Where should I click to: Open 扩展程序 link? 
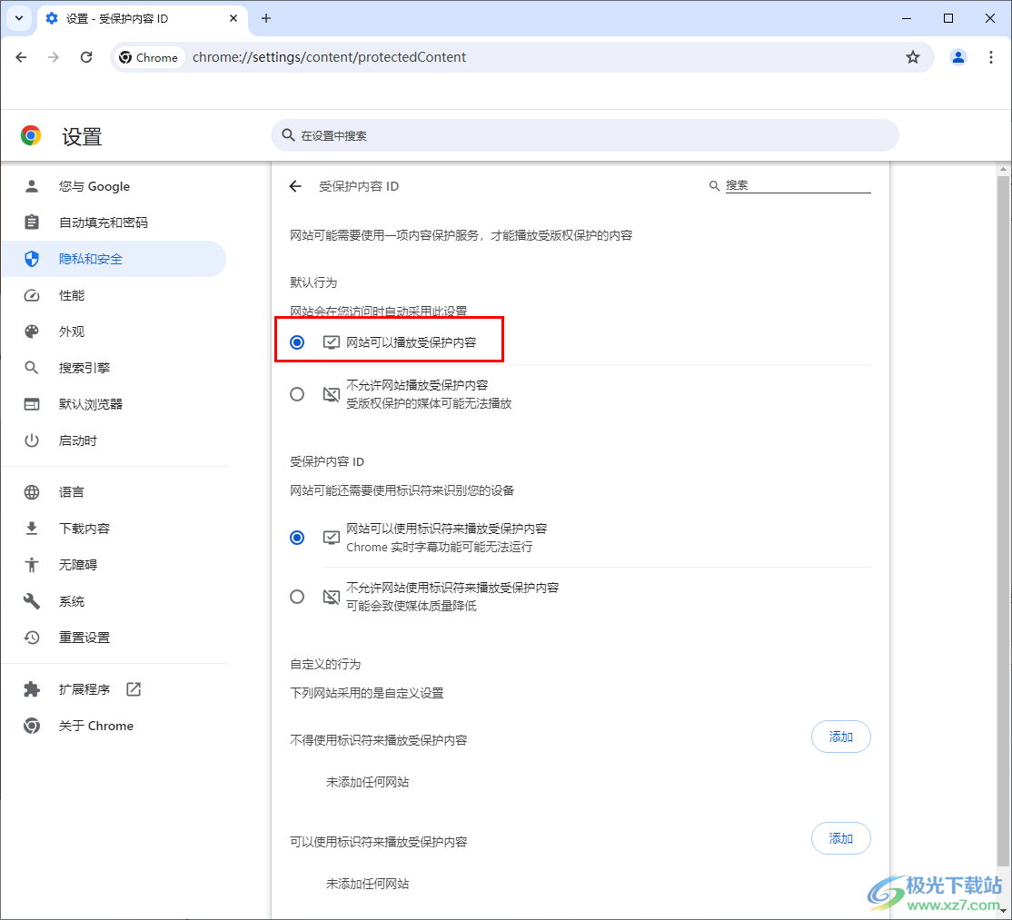114,689
